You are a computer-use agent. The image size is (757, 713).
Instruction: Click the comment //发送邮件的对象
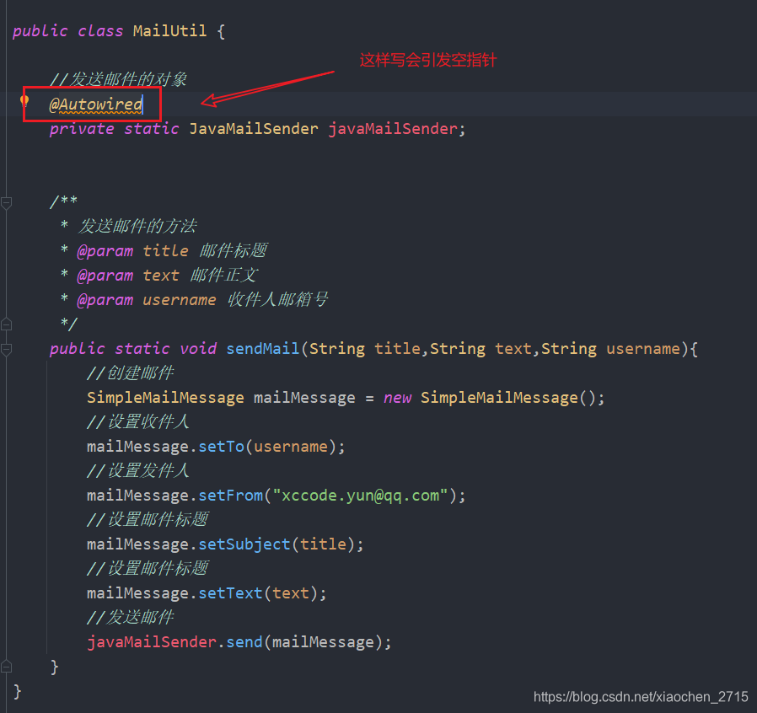[118, 79]
